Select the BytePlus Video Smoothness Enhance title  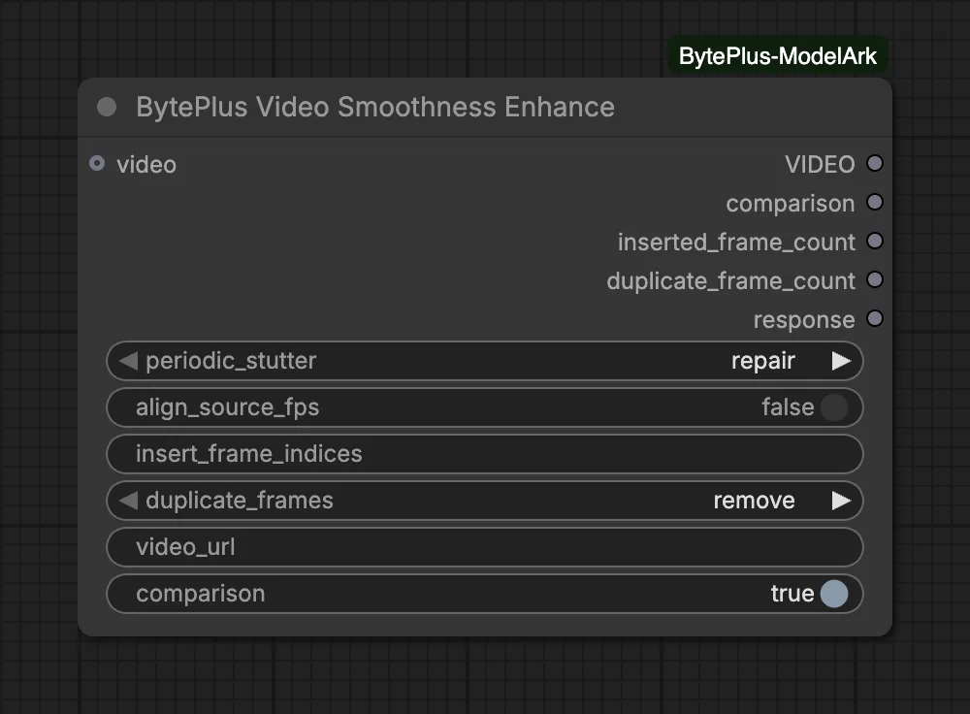coord(375,107)
